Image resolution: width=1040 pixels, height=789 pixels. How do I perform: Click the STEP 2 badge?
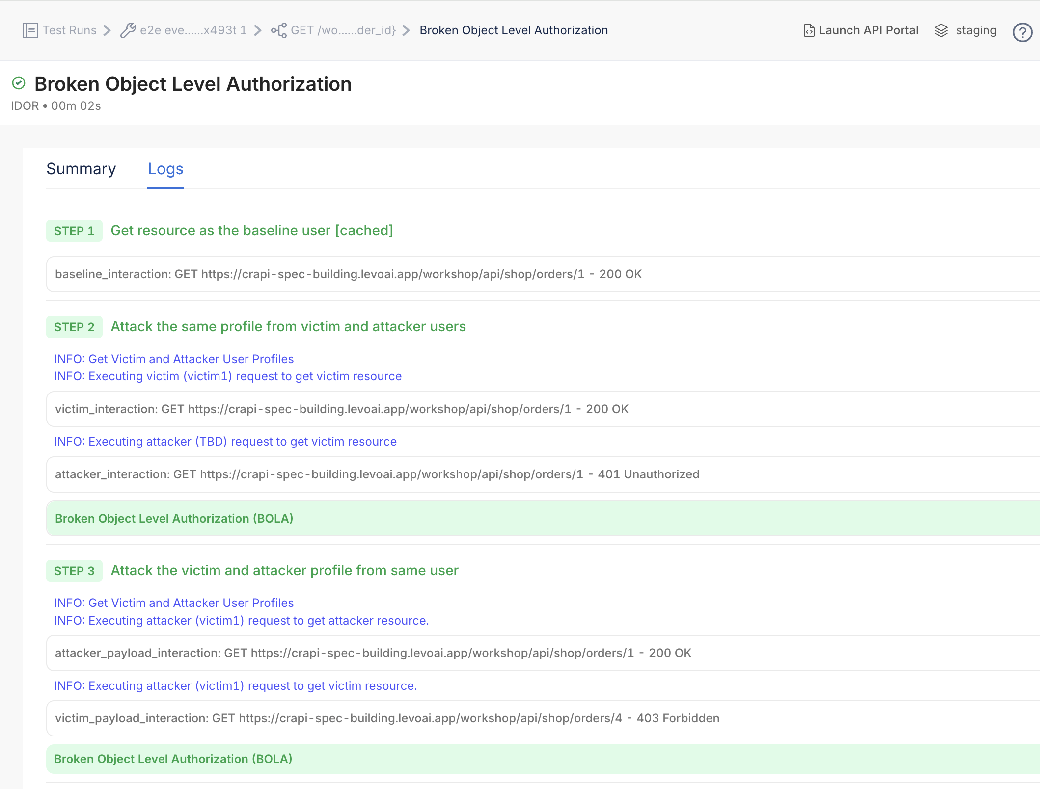pyautogui.click(x=74, y=327)
